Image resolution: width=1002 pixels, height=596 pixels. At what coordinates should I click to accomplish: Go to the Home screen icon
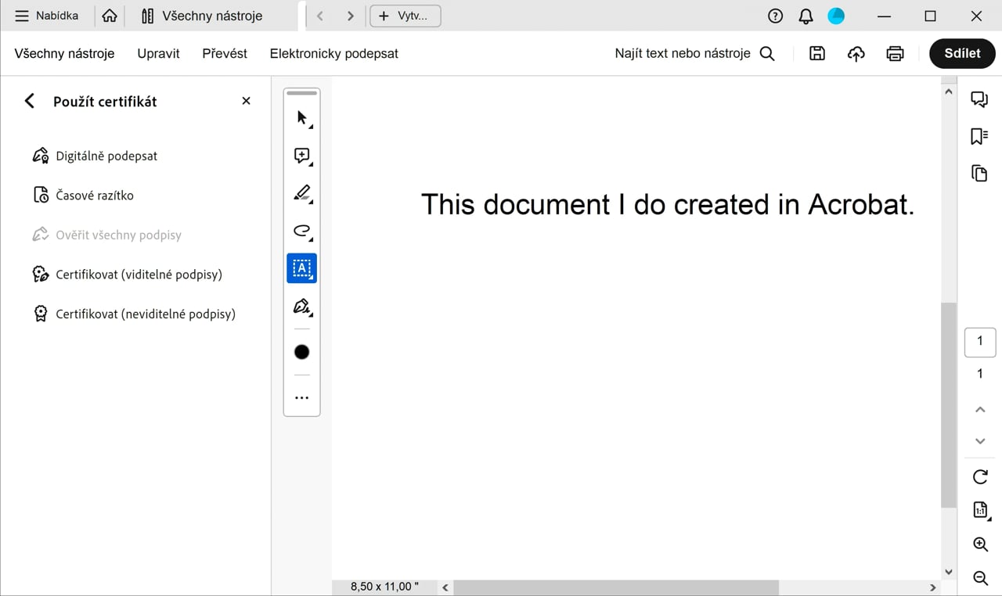[x=110, y=16]
